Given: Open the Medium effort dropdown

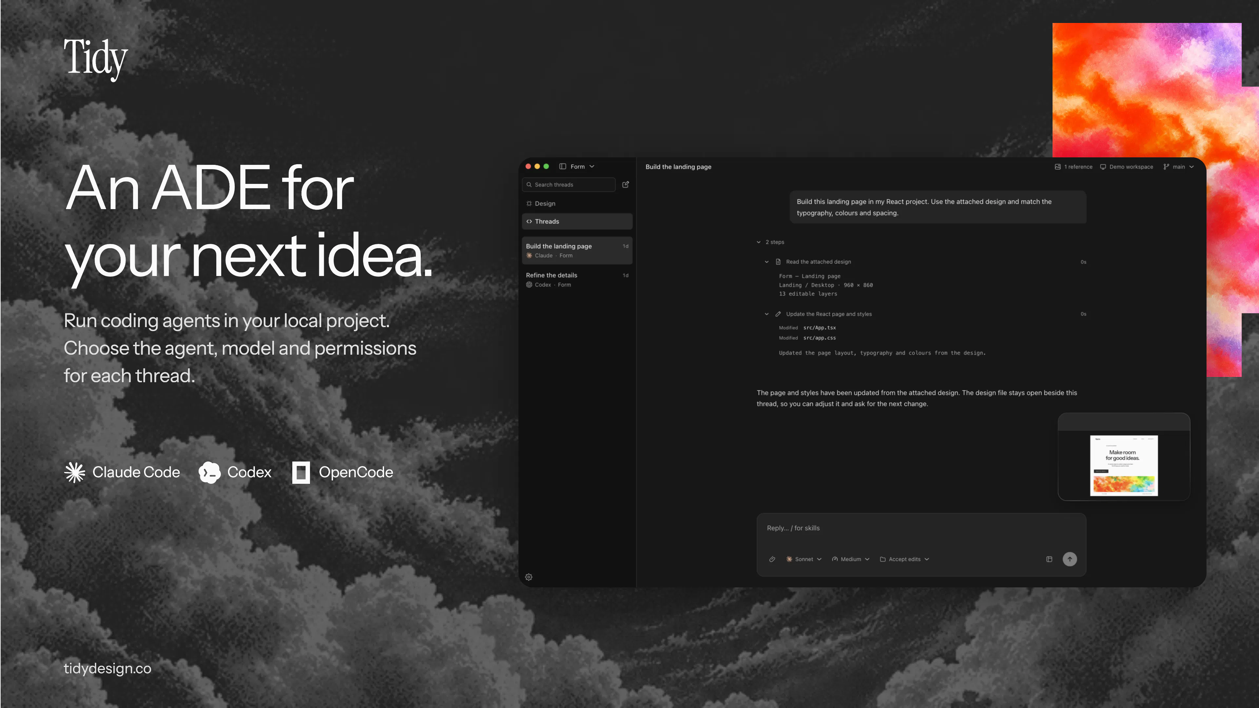Looking at the screenshot, I should click(851, 559).
